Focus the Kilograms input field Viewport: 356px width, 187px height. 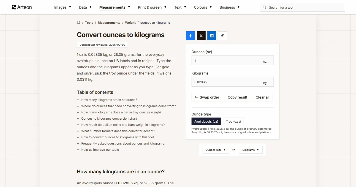tap(233, 82)
